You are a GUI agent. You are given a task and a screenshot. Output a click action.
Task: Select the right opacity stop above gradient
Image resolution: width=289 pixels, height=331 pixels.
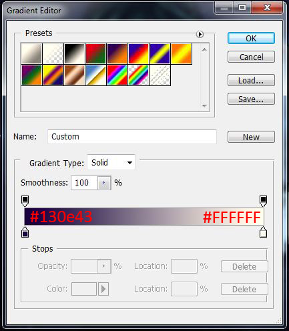click(263, 201)
